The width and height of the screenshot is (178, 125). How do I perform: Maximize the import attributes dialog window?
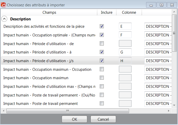[162, 5]
